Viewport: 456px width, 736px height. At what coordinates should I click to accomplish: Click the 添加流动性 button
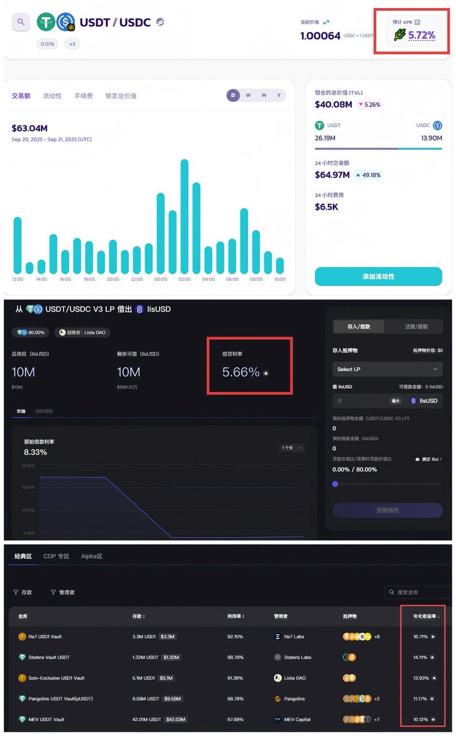(x=378, y=277)
